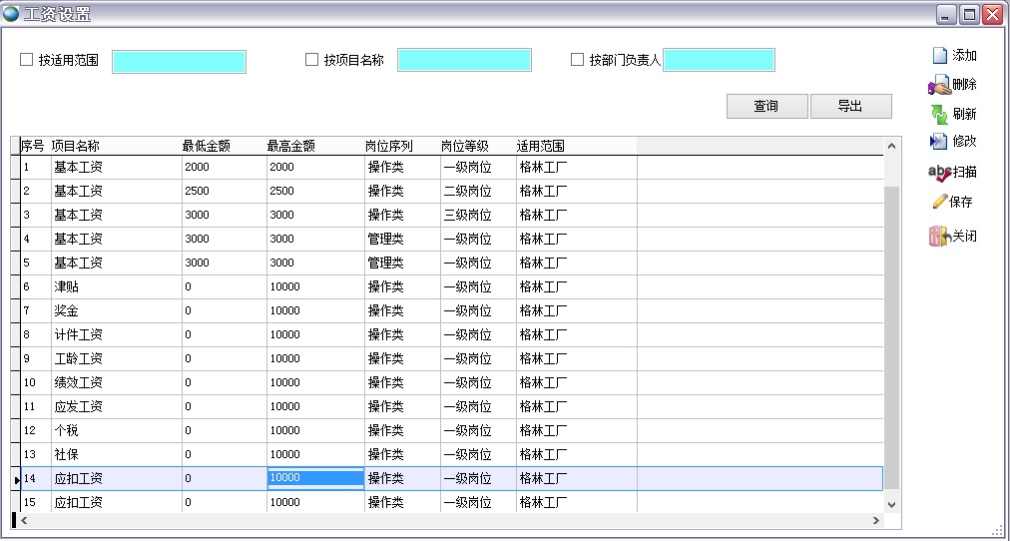The height and width of the screenshot is (541, 1010).
Task: Click the 关闭 (Close) icon in sidebar
Action: 938,237
